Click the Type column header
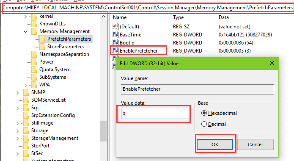The width and height of the screenshot is (294, 161). click(x=179, y=17)
